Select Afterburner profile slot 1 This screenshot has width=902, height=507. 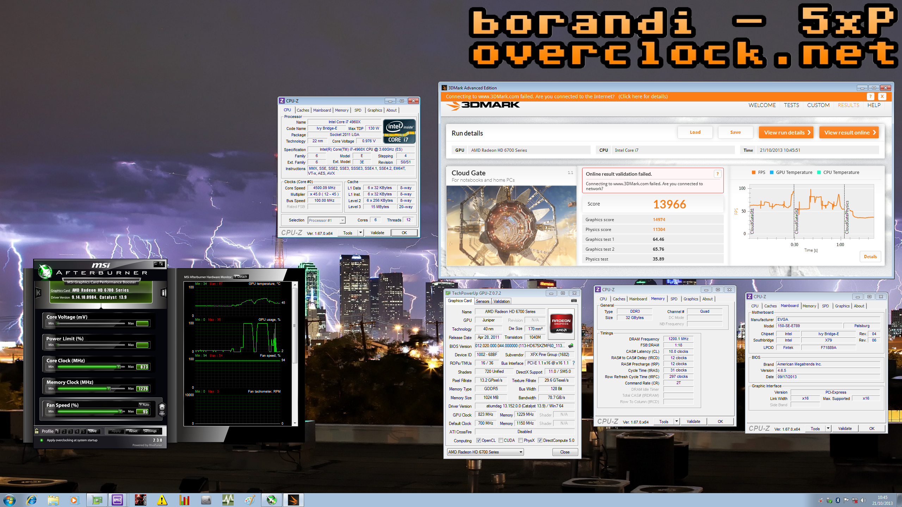(57, 431)
